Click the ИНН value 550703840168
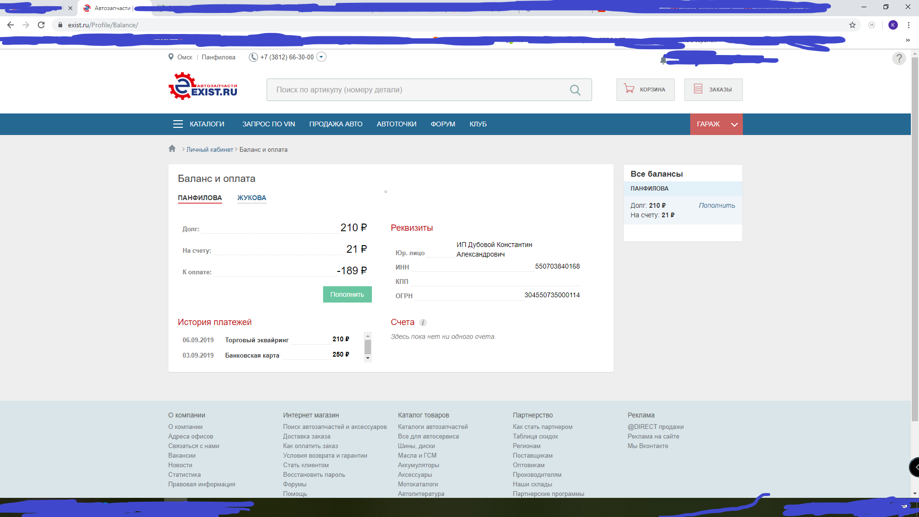 557,267
